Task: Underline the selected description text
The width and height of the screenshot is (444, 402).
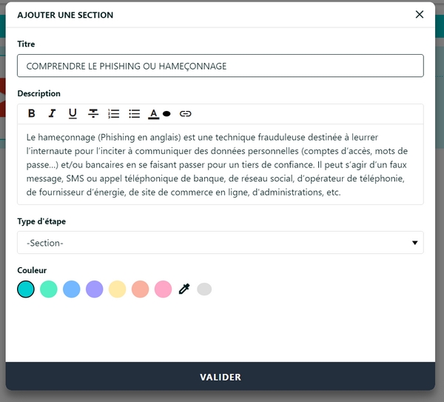Action: [73, 113]
